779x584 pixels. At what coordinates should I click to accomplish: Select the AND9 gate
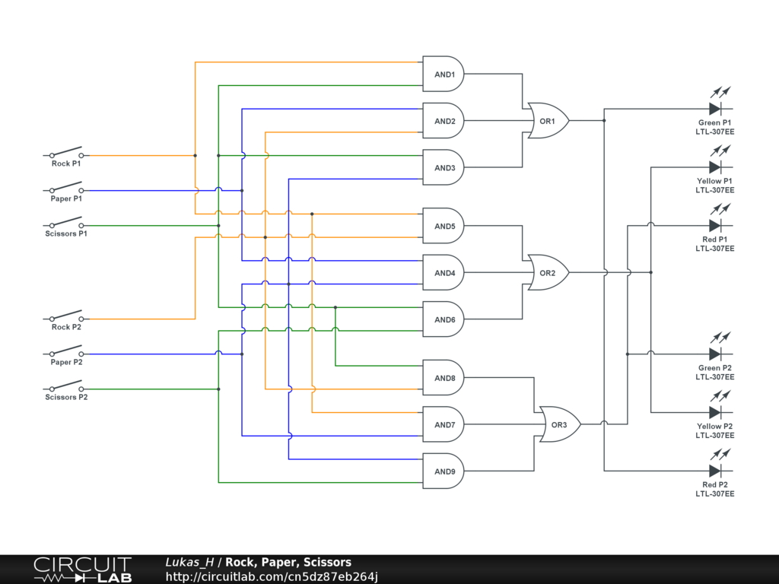(443, 471)
